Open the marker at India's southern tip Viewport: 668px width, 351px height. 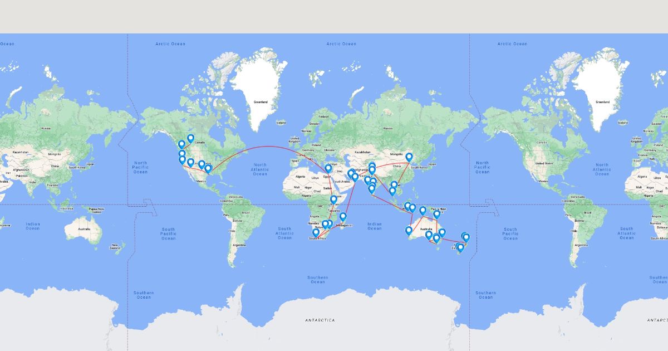point(371,189)
